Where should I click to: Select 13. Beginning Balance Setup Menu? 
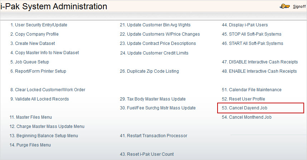(x=44, y=136)
